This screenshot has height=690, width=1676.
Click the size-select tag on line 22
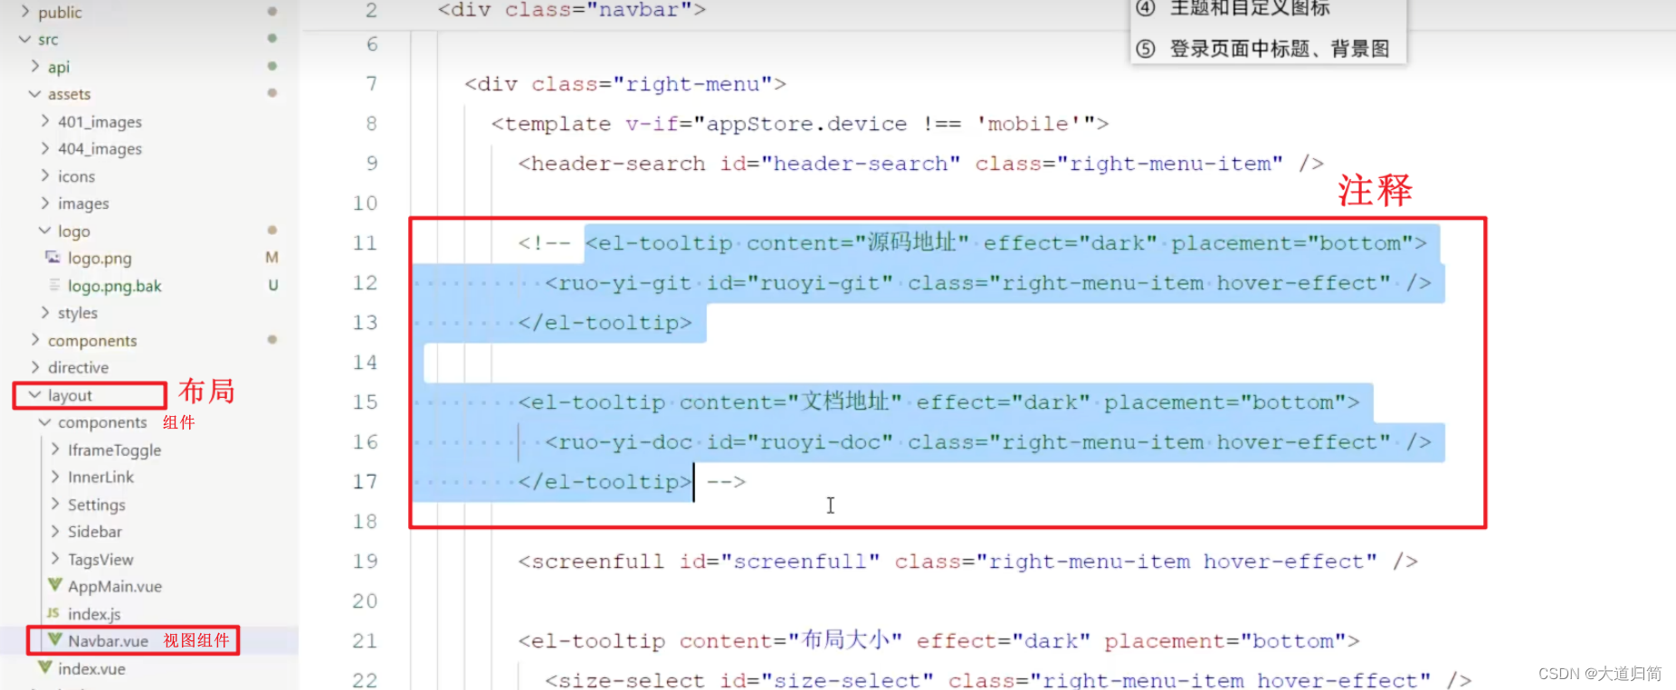[631, 680]
